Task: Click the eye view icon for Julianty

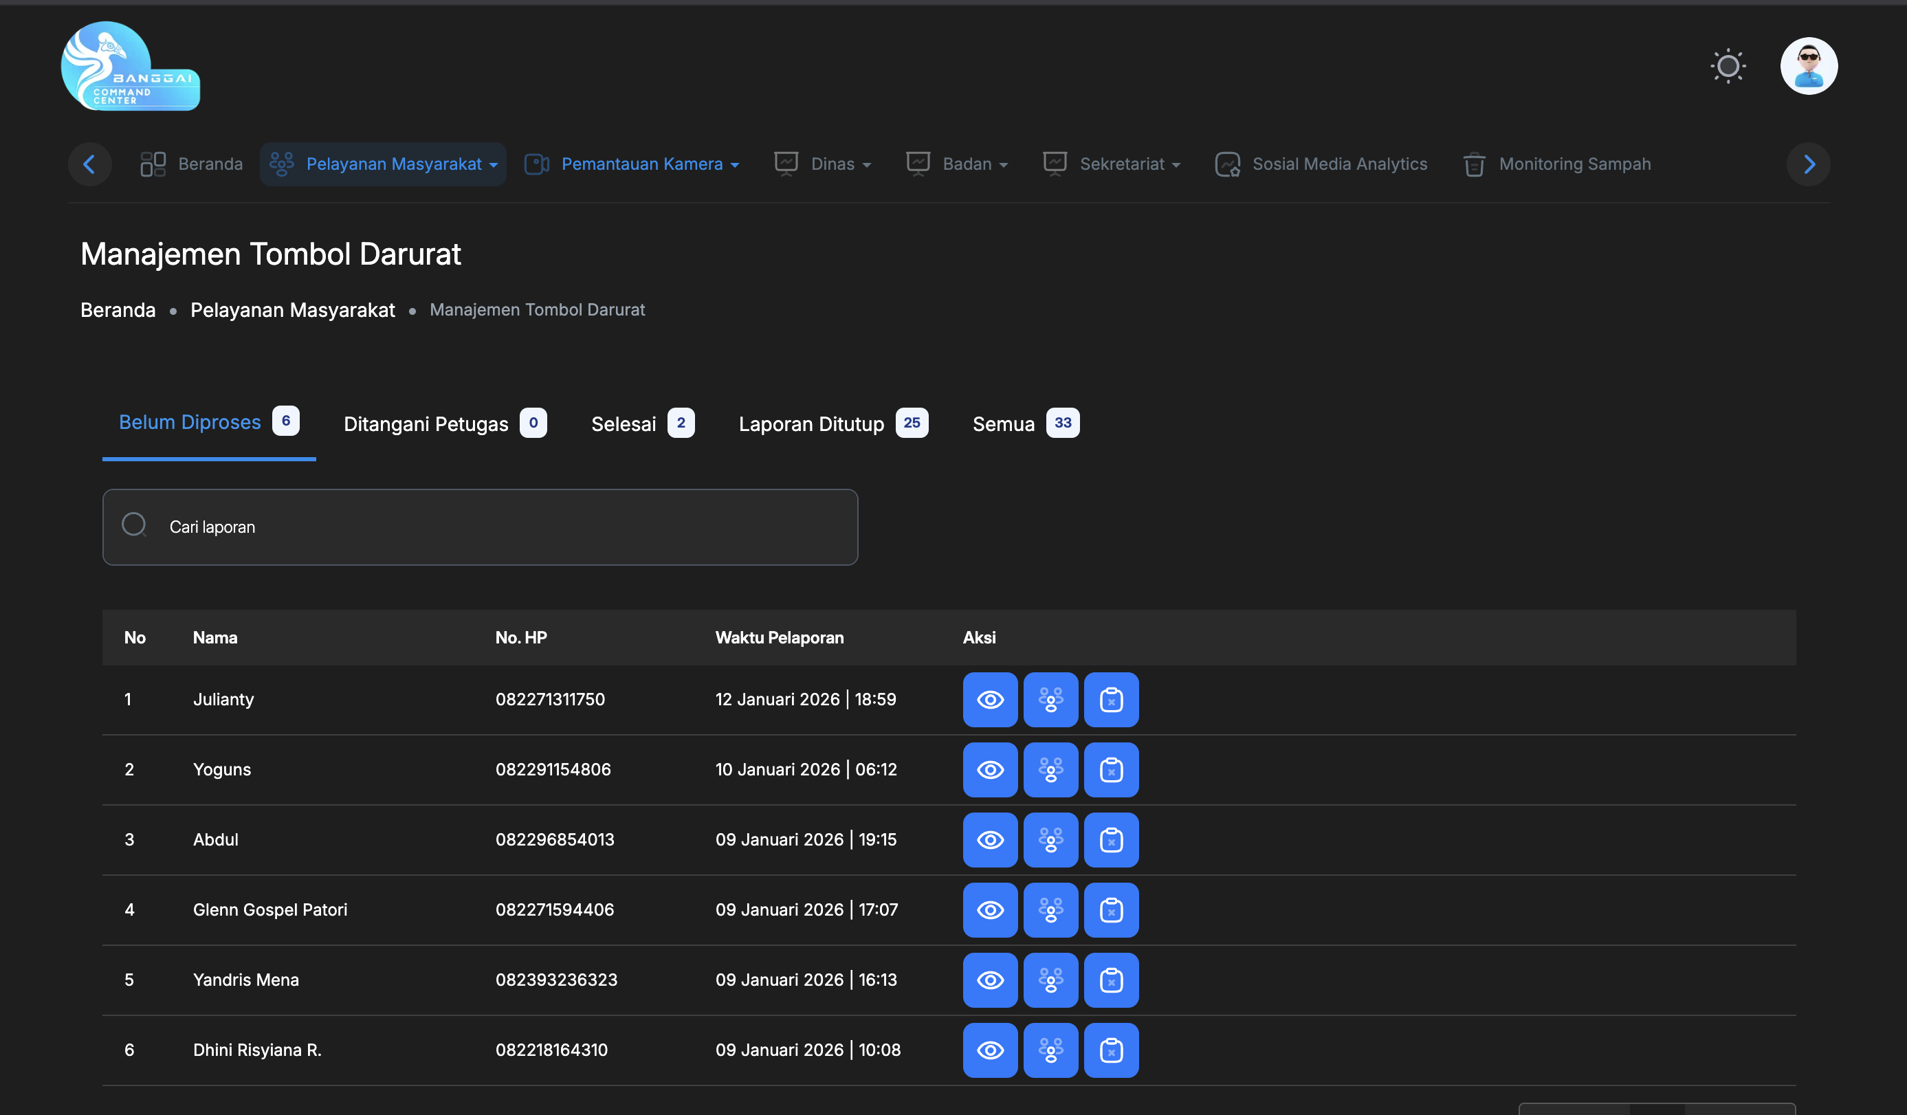Action: [990, 699]
